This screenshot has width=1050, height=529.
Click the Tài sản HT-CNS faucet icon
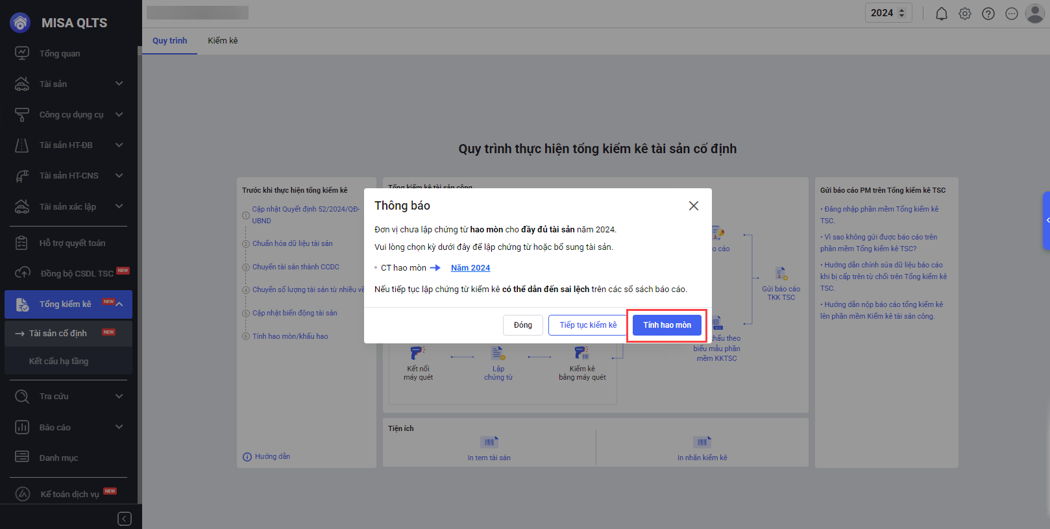[x=22, y=175]
